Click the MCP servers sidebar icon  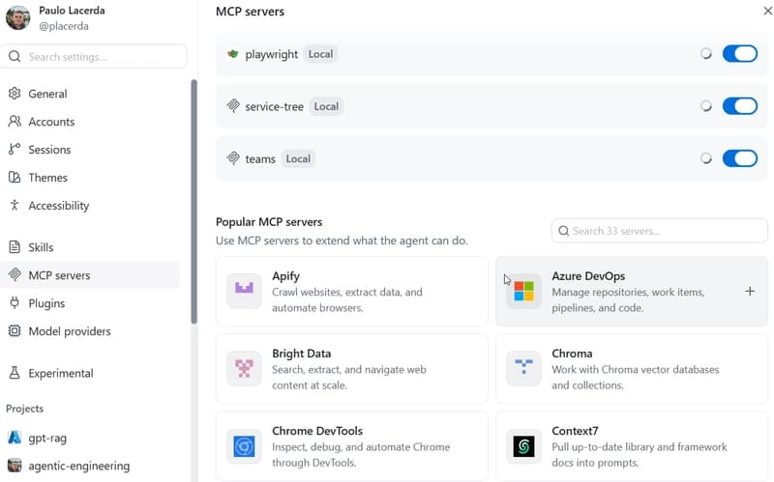[15, 274]
